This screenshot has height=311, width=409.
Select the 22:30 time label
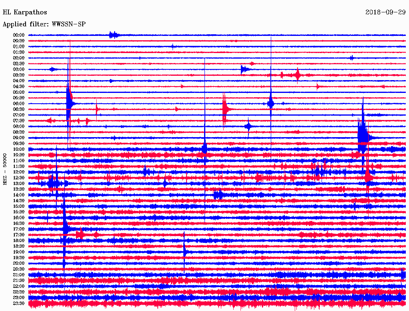(x=19, y=292)
